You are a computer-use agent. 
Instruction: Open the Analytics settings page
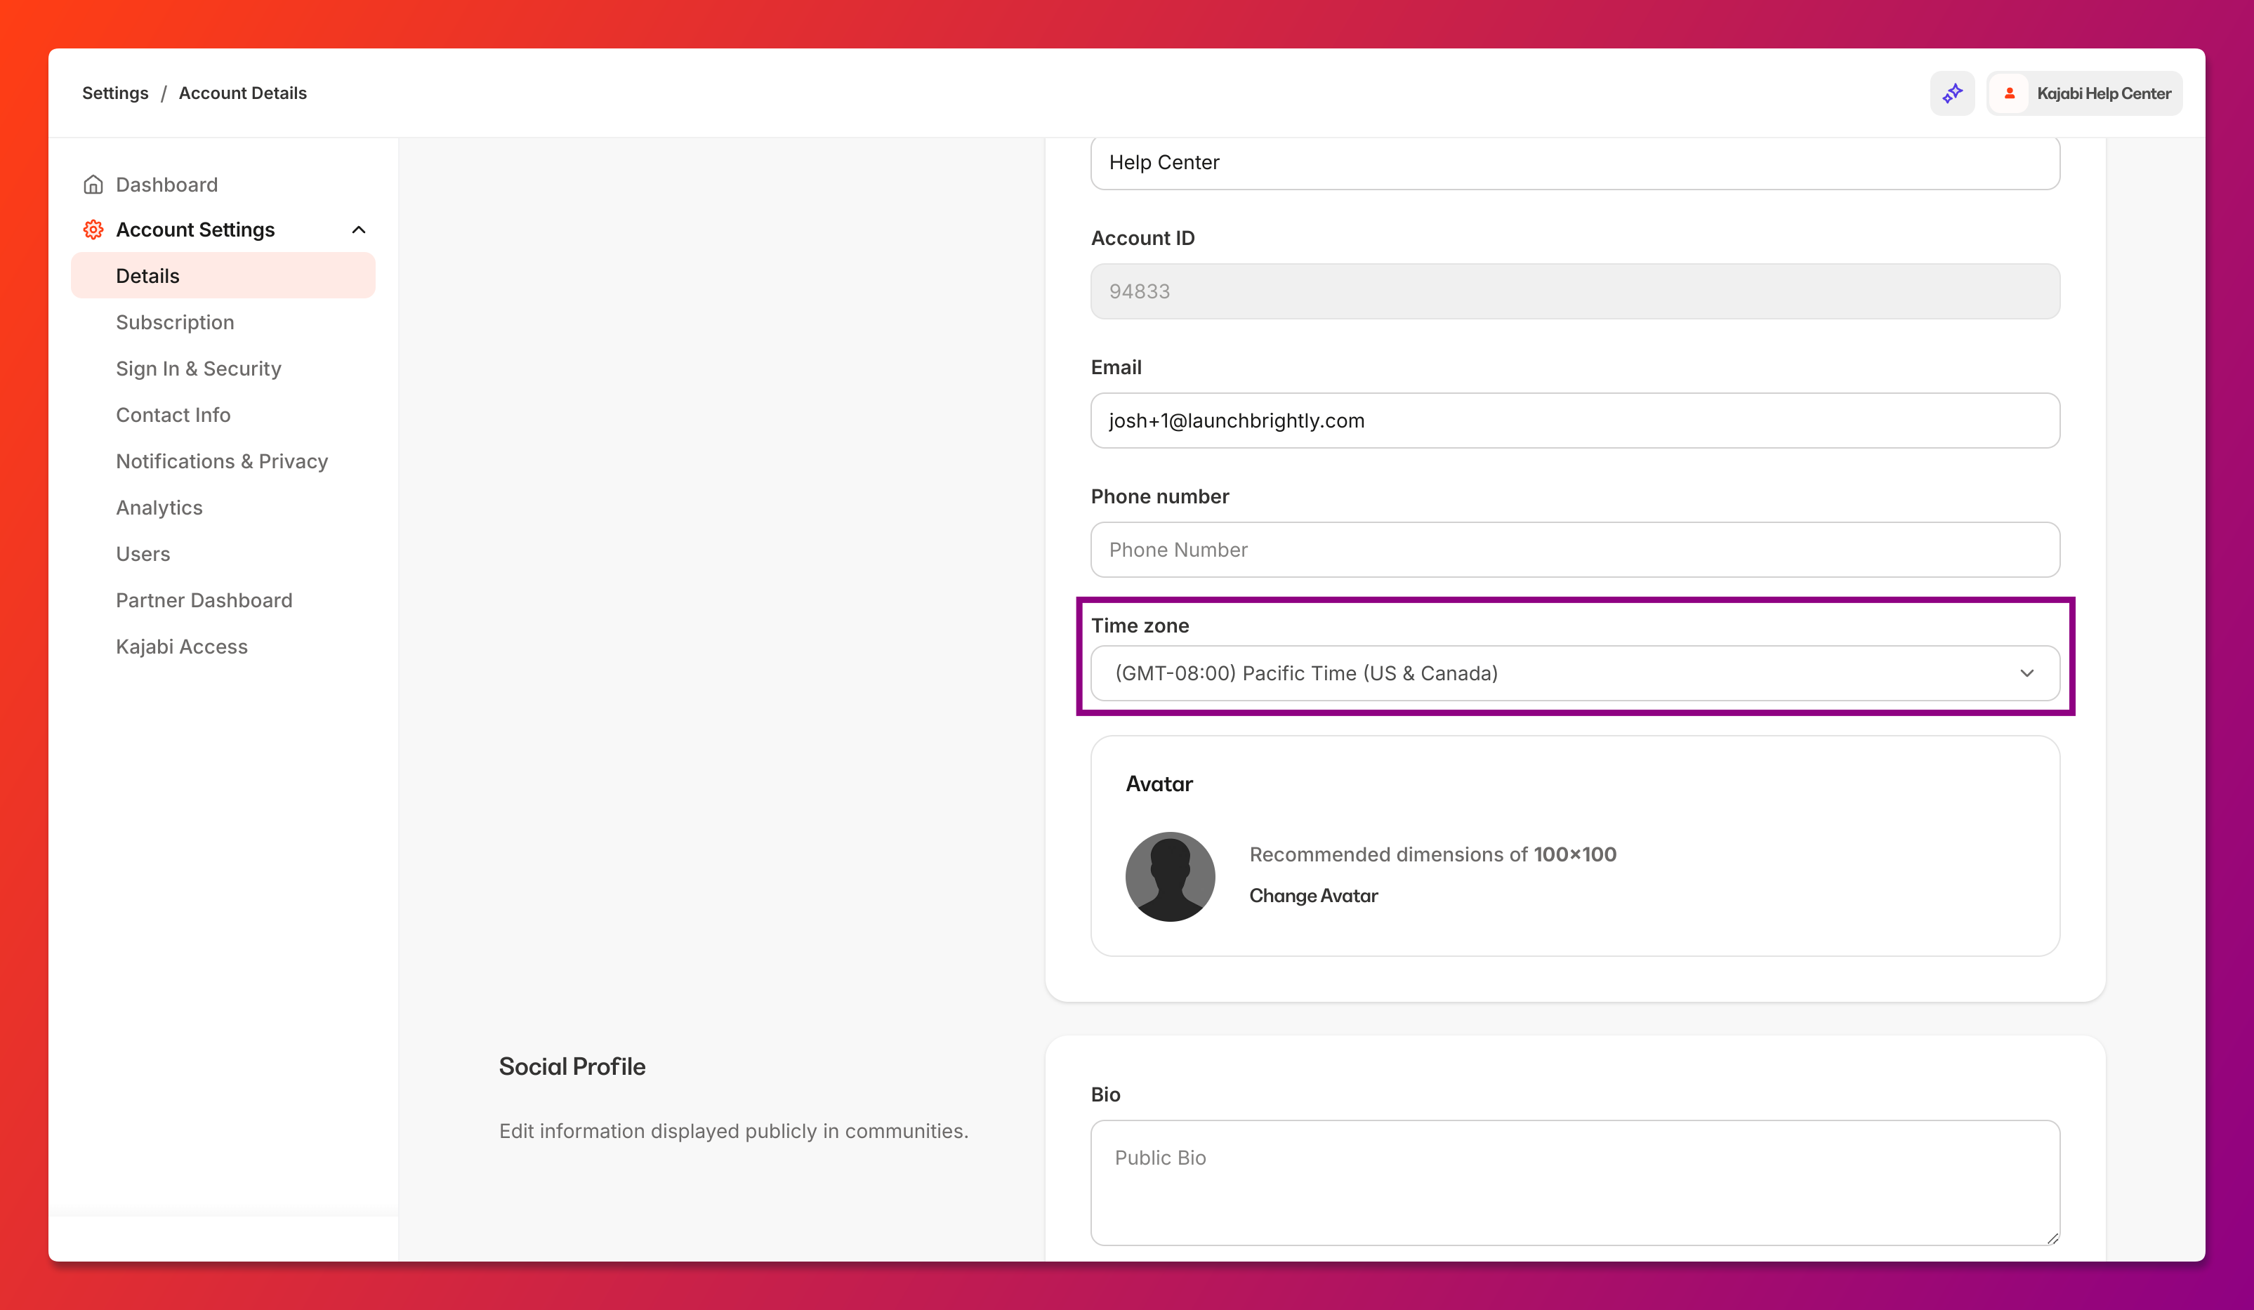[x=159, y=508]
